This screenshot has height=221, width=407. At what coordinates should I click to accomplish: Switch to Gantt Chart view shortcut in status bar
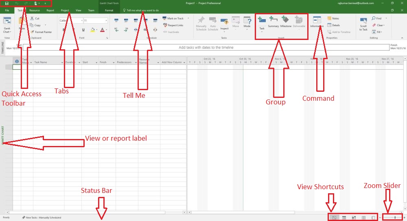[x=334, y=218]
